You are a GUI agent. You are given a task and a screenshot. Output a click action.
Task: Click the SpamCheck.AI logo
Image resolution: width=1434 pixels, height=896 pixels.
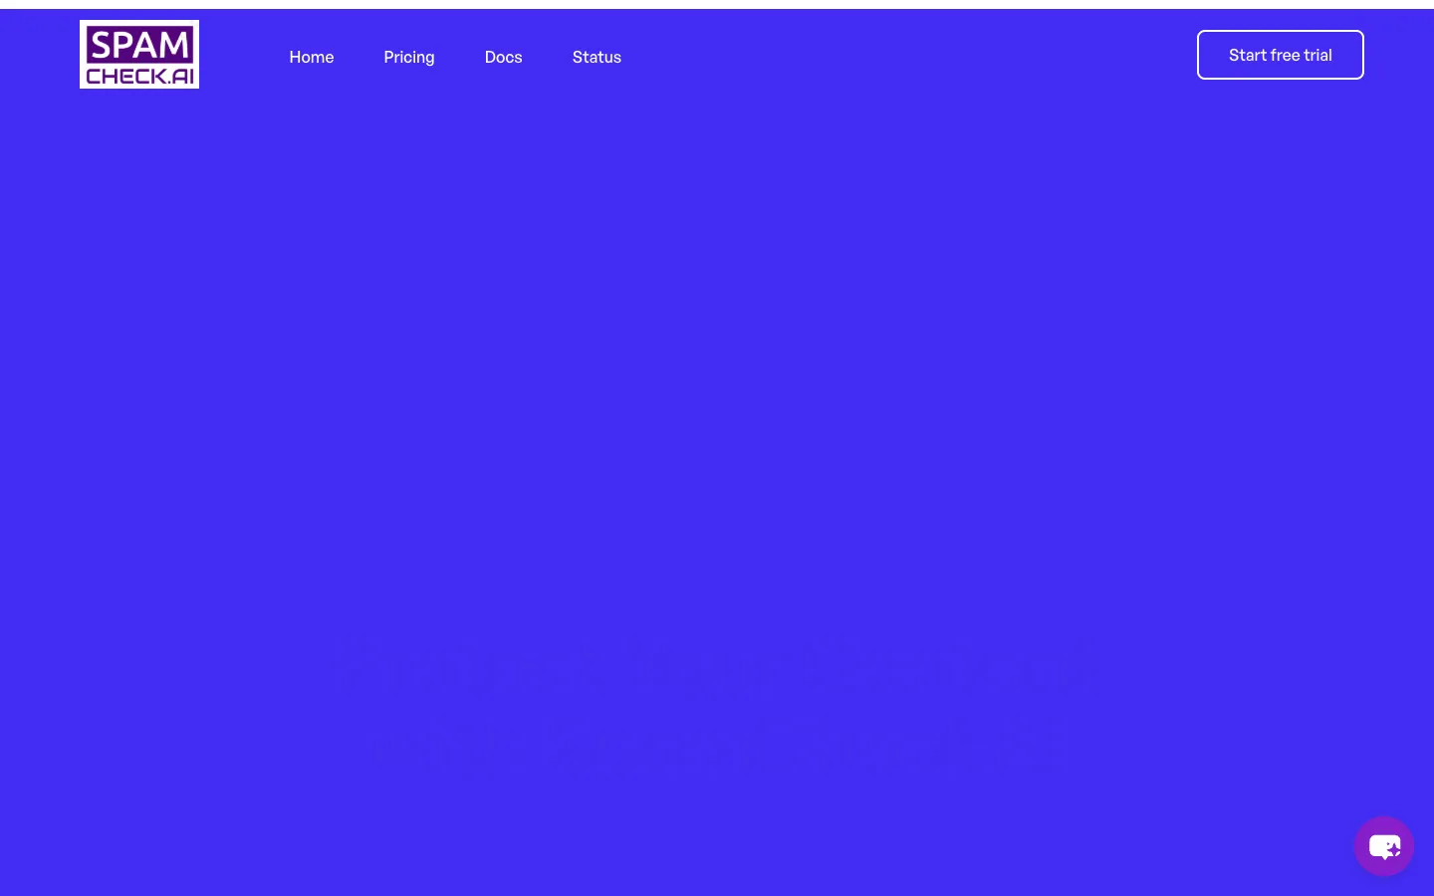[139, 55]
